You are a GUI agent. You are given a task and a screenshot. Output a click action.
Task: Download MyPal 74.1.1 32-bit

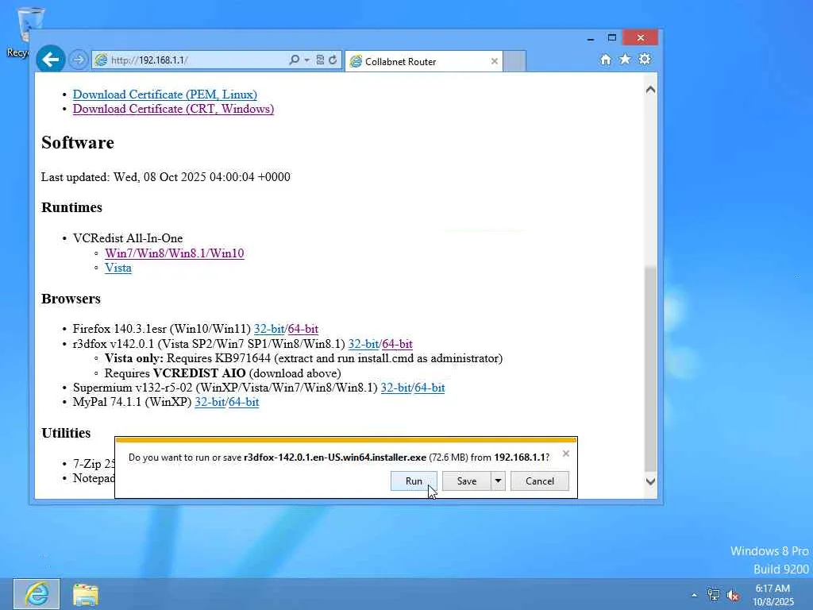click(x=210, y=402)
